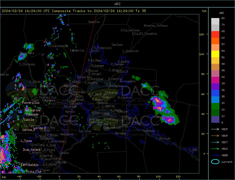Click the 'Zapata' map label
Image resolution: width=235 pixels, height=180 pixels.
tap(64, 153)
